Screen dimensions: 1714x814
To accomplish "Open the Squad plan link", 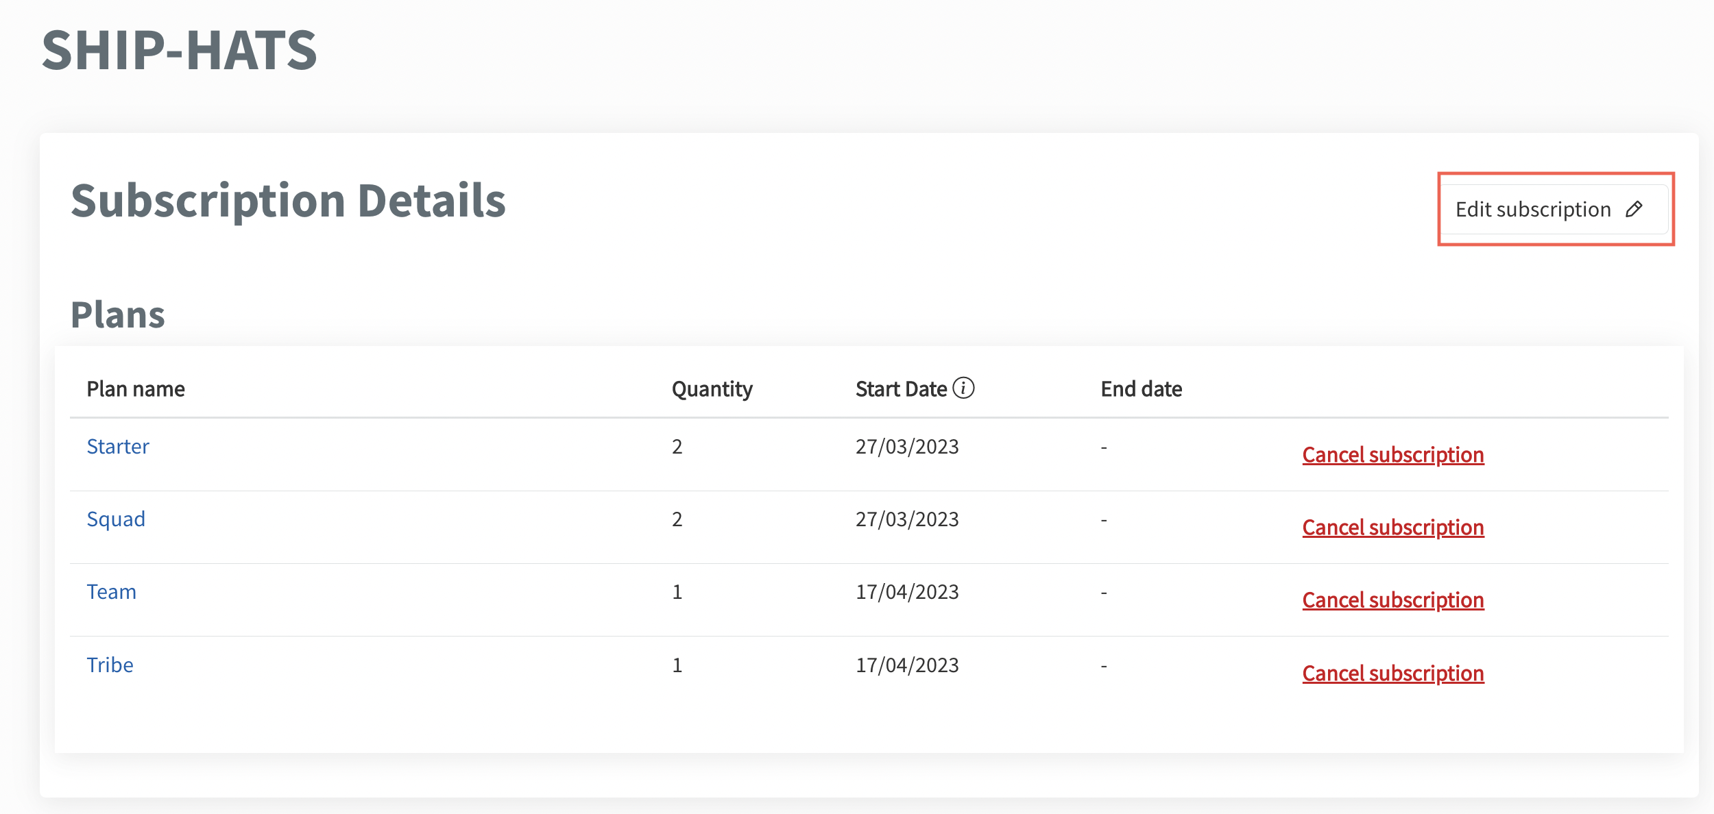I will (x=116, y=519).
